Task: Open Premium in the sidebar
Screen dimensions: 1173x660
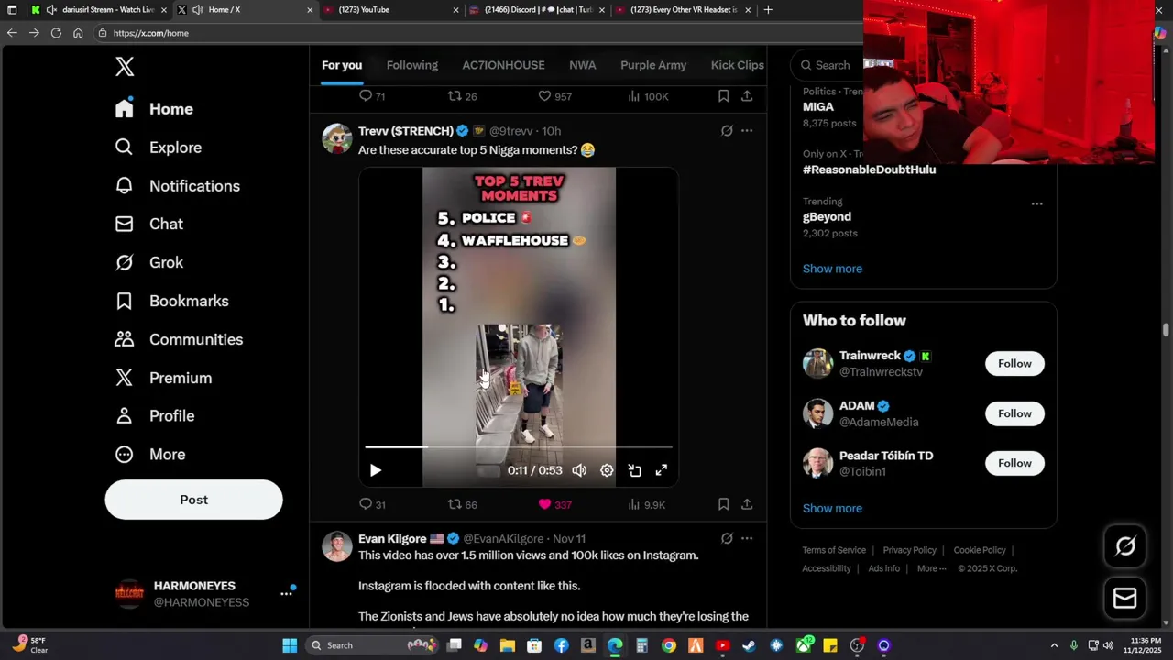Action: pyautogui.click(x=163, y=378)
